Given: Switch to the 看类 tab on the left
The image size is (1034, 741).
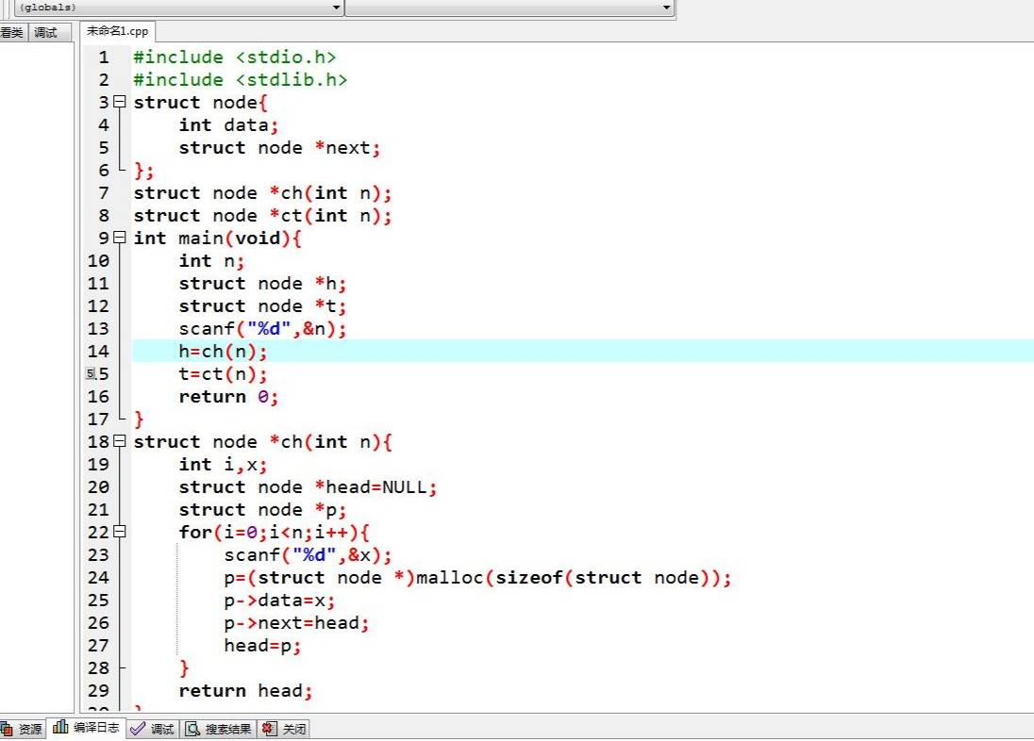Looking at the screenshot, I should coord(12,31).
